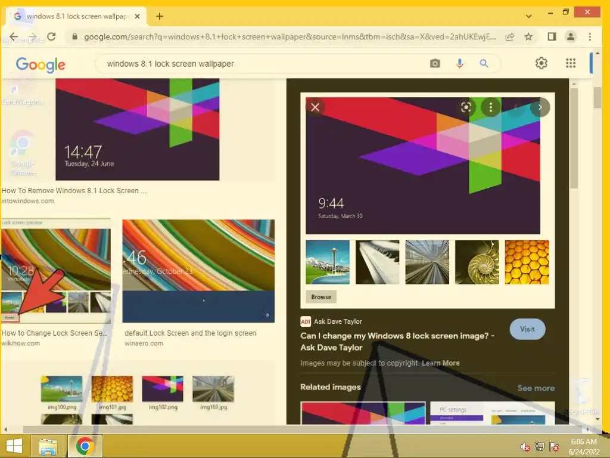Open the Windows Start button
Viewport: 610px width, 458px height.
[x=14, y=446]
